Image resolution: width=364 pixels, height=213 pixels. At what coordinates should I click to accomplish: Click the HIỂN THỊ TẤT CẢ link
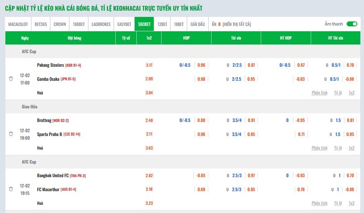[237, 24]
